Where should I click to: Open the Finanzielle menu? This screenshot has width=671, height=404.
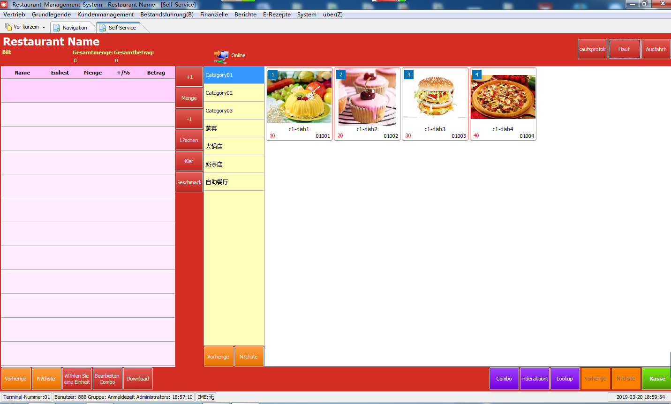coord(214,15)
